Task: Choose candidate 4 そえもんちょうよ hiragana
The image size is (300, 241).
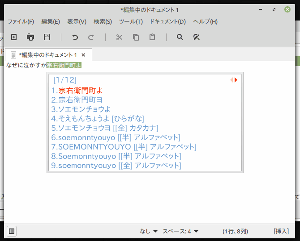Action: coord(98,118)
